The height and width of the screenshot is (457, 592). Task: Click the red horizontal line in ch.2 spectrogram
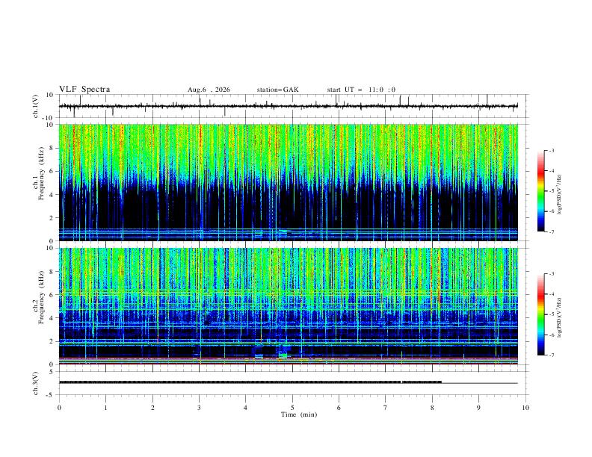point(289,358)
